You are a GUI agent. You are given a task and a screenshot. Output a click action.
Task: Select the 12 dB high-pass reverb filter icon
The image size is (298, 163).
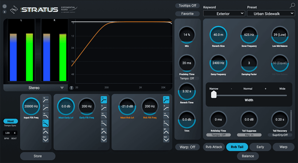coord(166,100)
